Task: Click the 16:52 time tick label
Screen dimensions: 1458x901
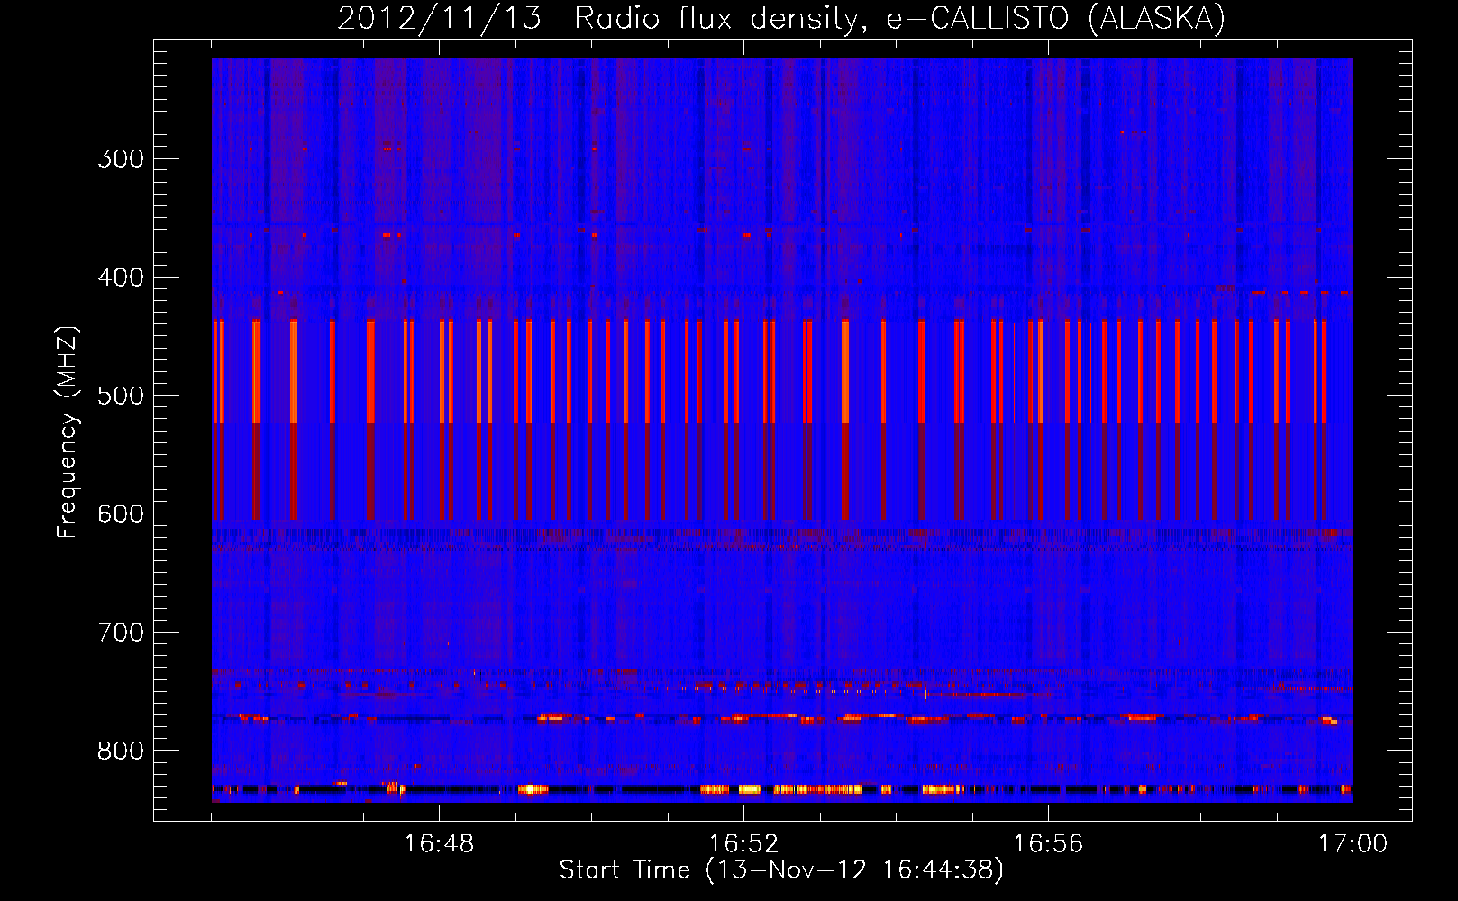Action: point(743,844)
